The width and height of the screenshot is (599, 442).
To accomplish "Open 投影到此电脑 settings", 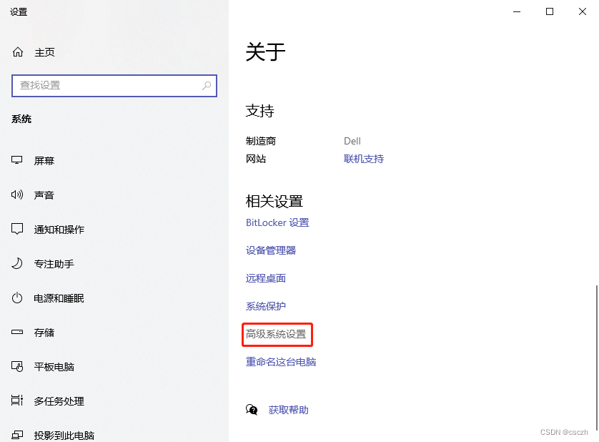I will [x=64, y=436].
